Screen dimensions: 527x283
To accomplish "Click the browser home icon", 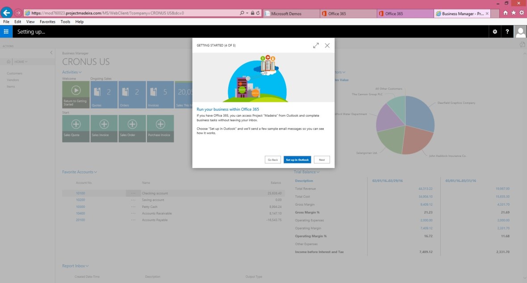I will (x=505, y=13).
